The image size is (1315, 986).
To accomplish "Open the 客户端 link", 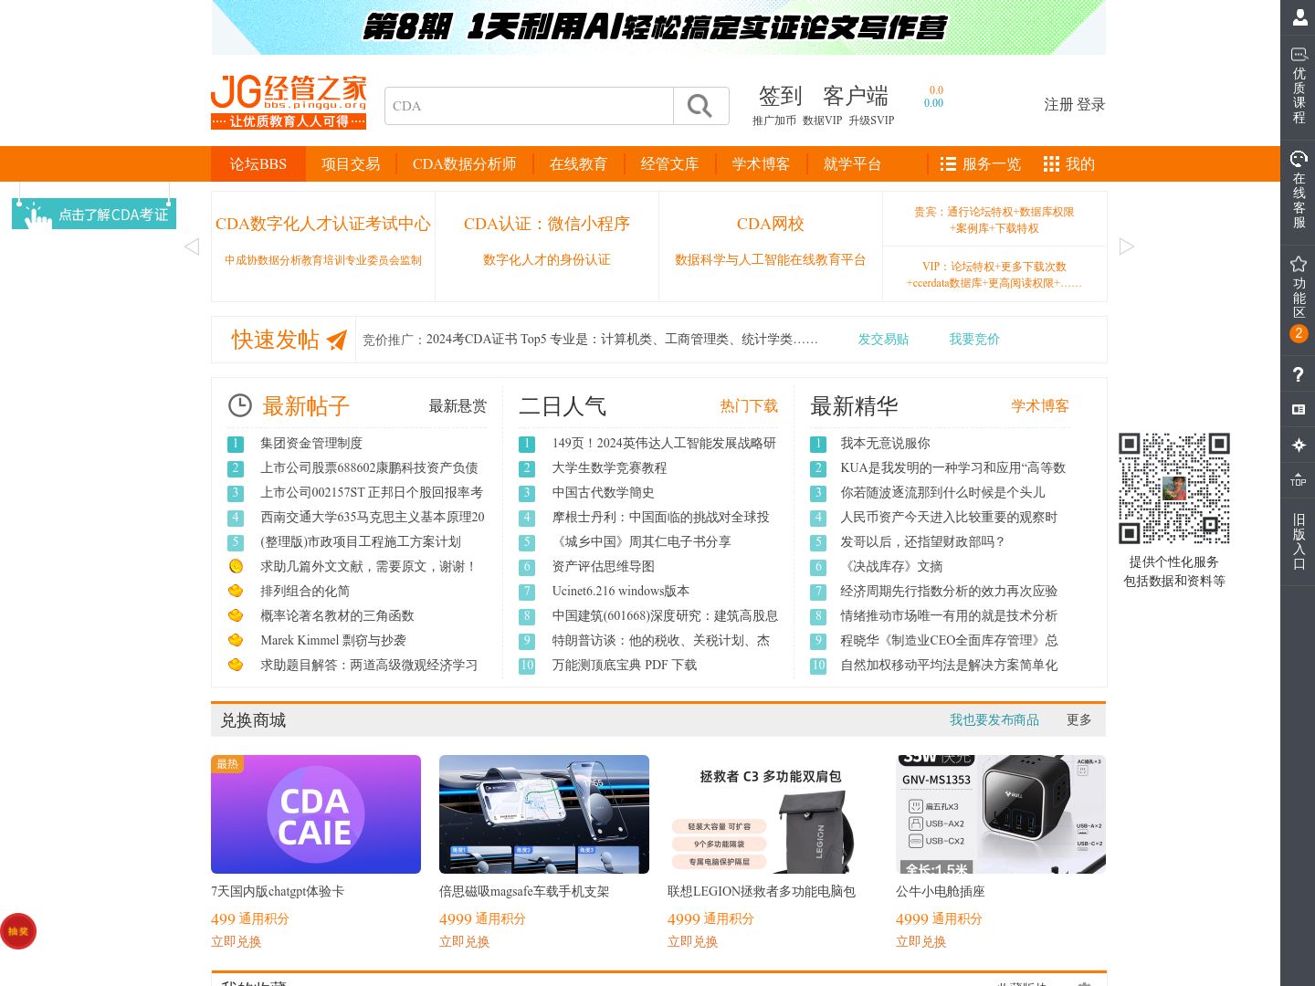I will (856, 96).
